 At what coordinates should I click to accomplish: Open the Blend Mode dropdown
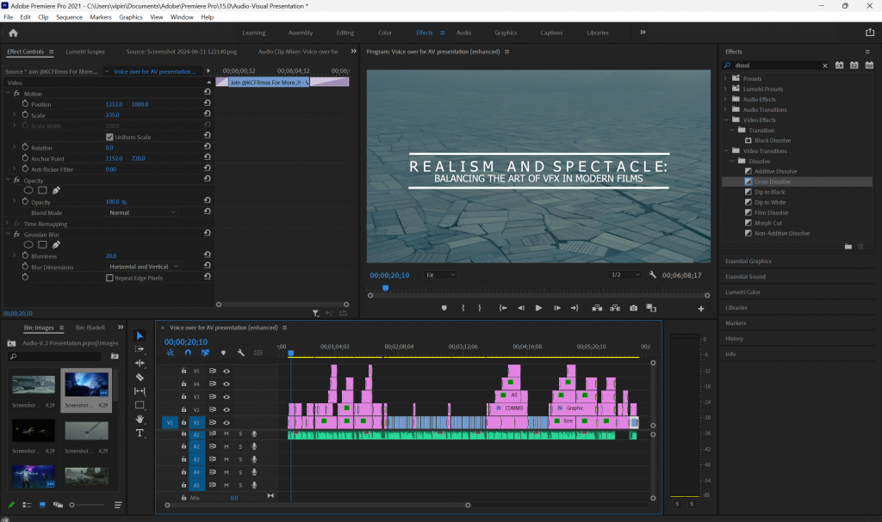(142, 212)
